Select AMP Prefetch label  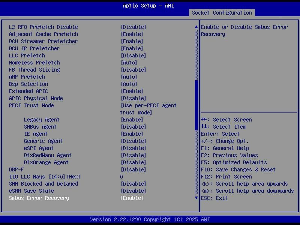click(x=27, y=77)
